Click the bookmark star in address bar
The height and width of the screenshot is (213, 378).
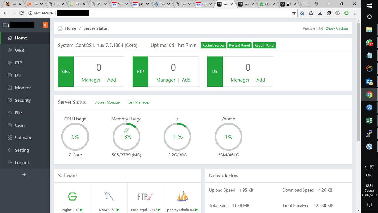coord(294,13)
